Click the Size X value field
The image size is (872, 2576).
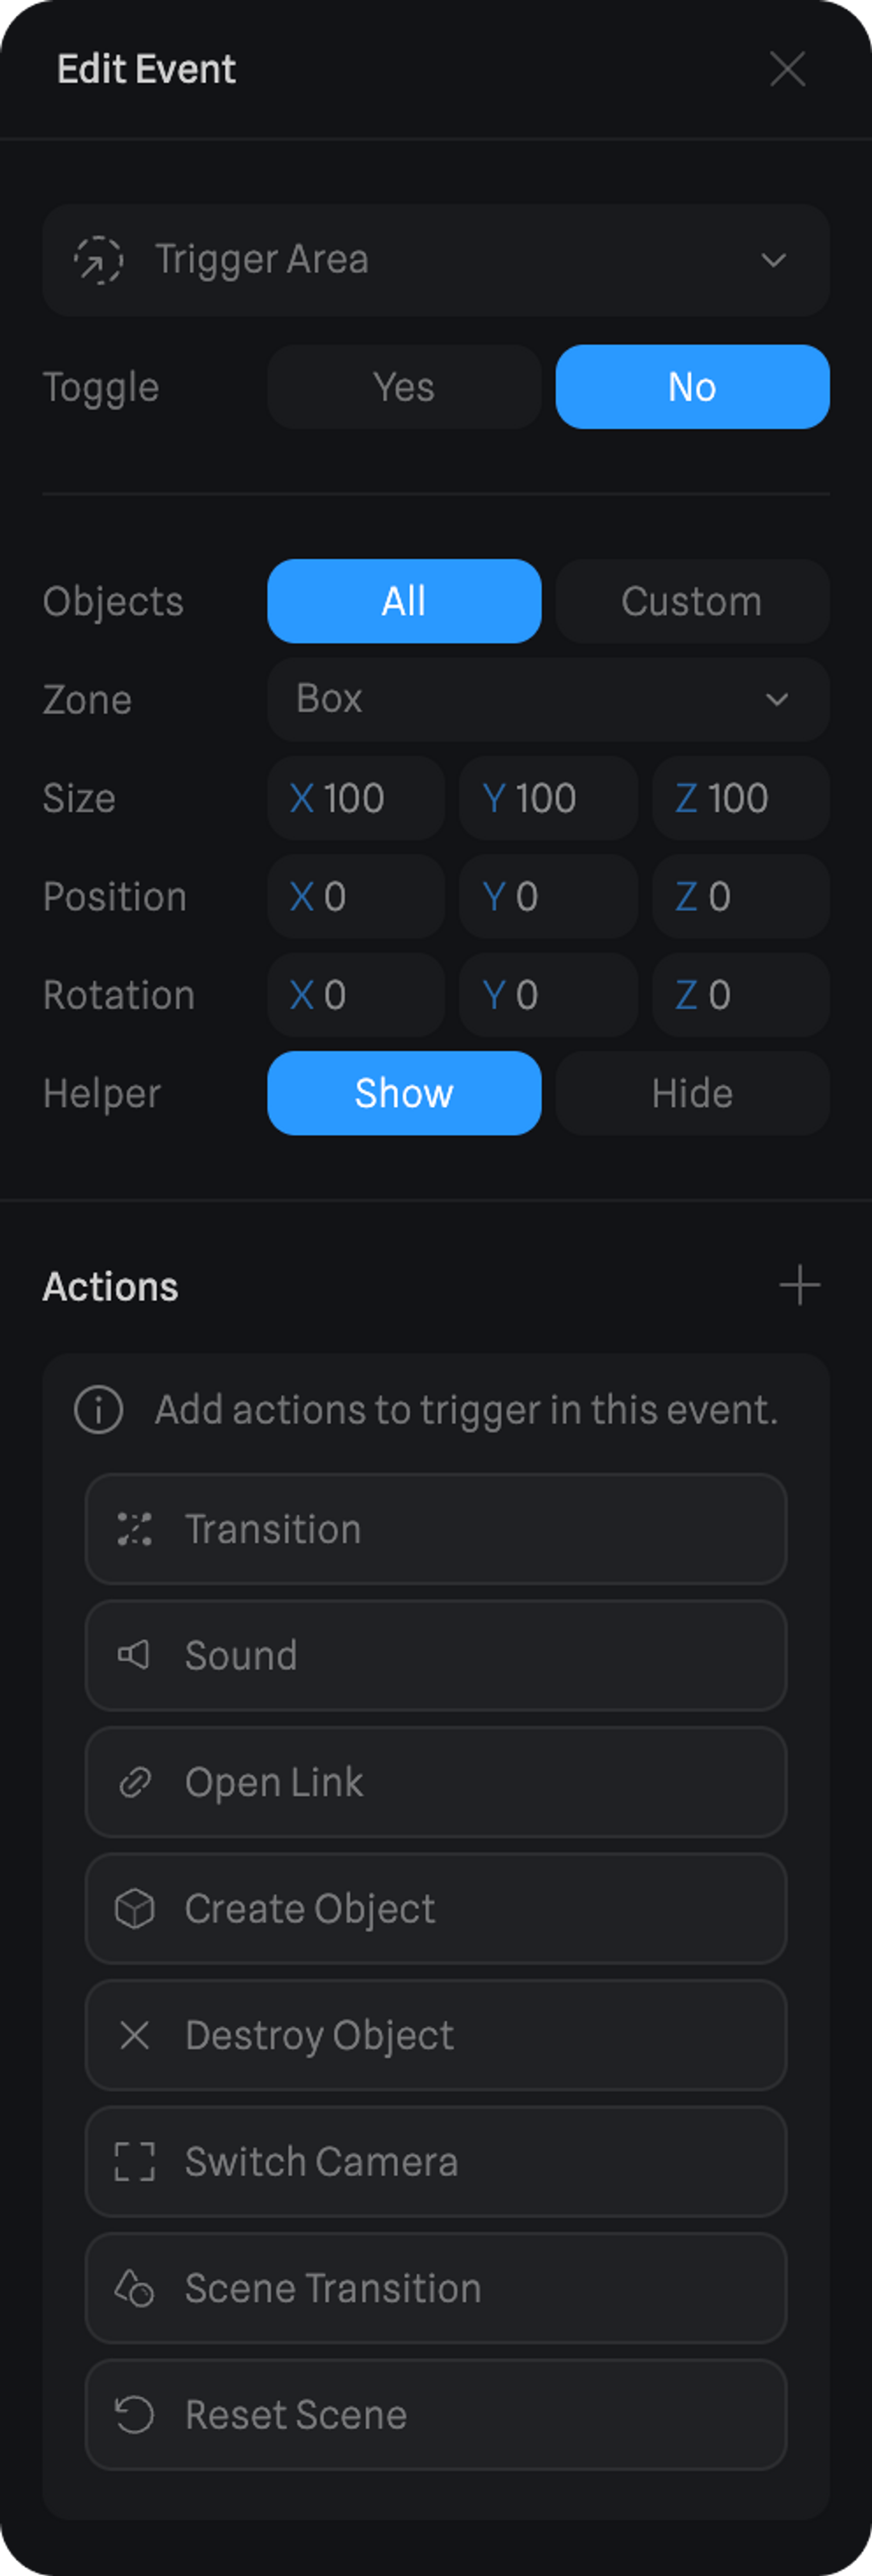(356, 798)
